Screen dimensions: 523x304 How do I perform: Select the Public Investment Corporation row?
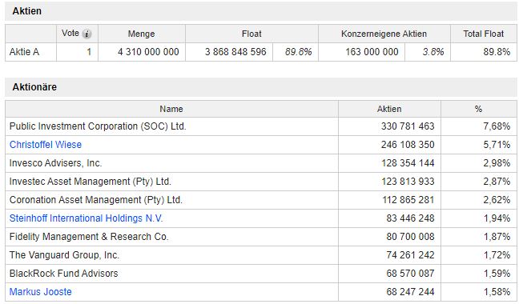[261, 126]
